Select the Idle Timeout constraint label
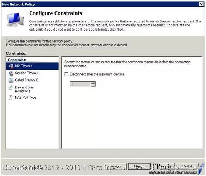Viewport: 206px width, 176px height. pos(23,66)
